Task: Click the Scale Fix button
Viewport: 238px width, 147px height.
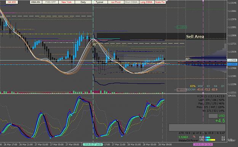Action: (160, 2)
